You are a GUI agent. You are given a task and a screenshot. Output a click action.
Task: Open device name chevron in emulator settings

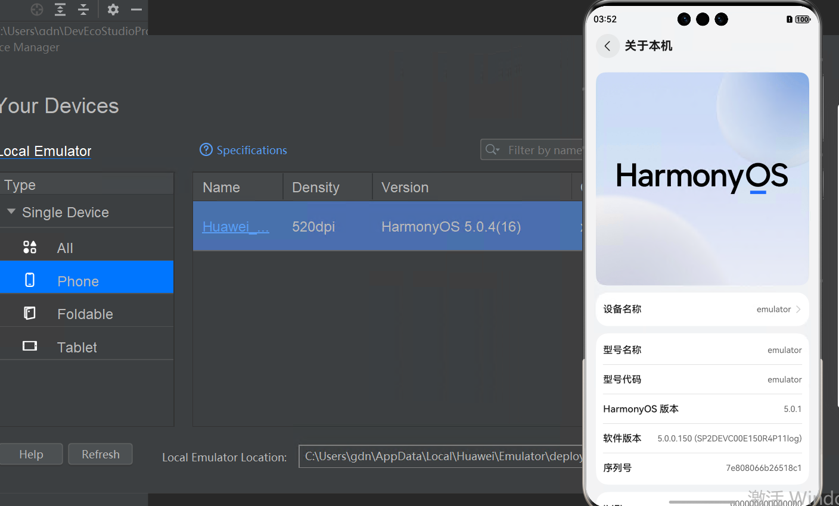[x=798, y=309]
